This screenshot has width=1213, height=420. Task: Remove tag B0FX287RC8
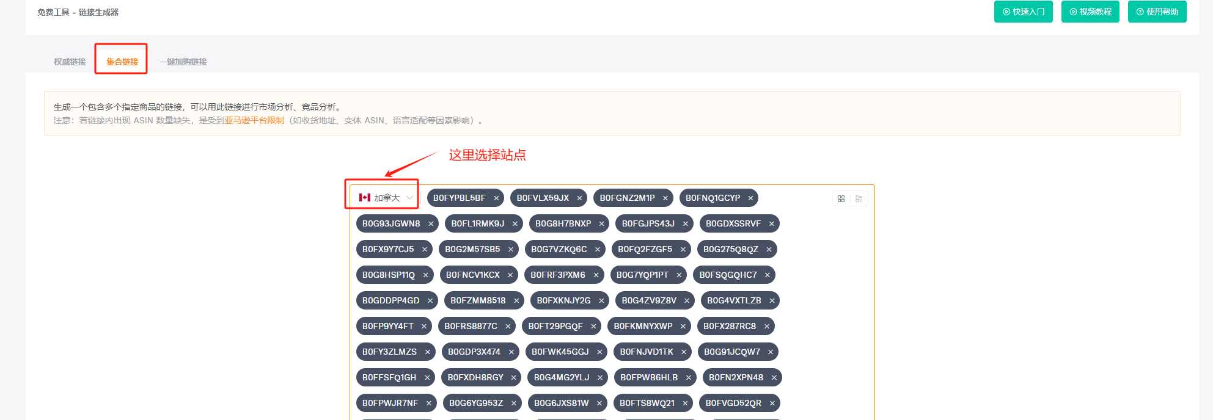766,326
